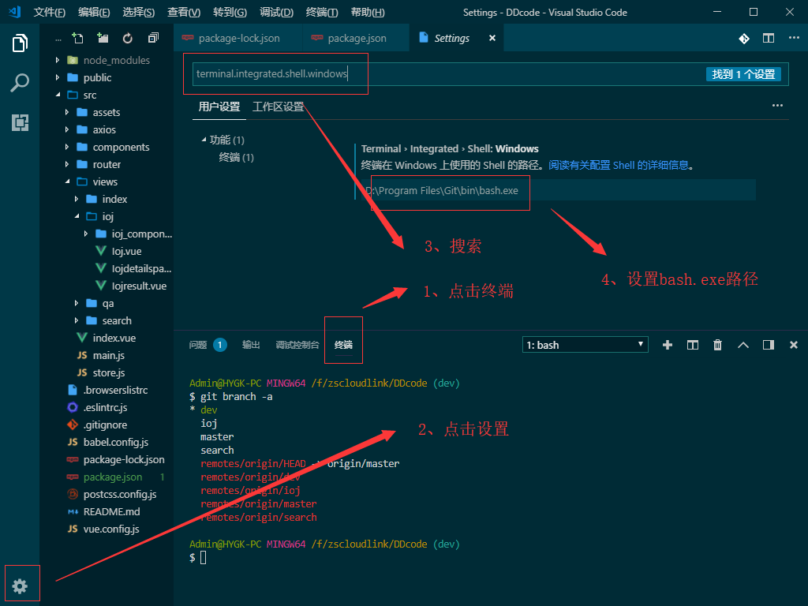Open the .gitignore file
The image size is (808, 606).
(x=105, y=425)
